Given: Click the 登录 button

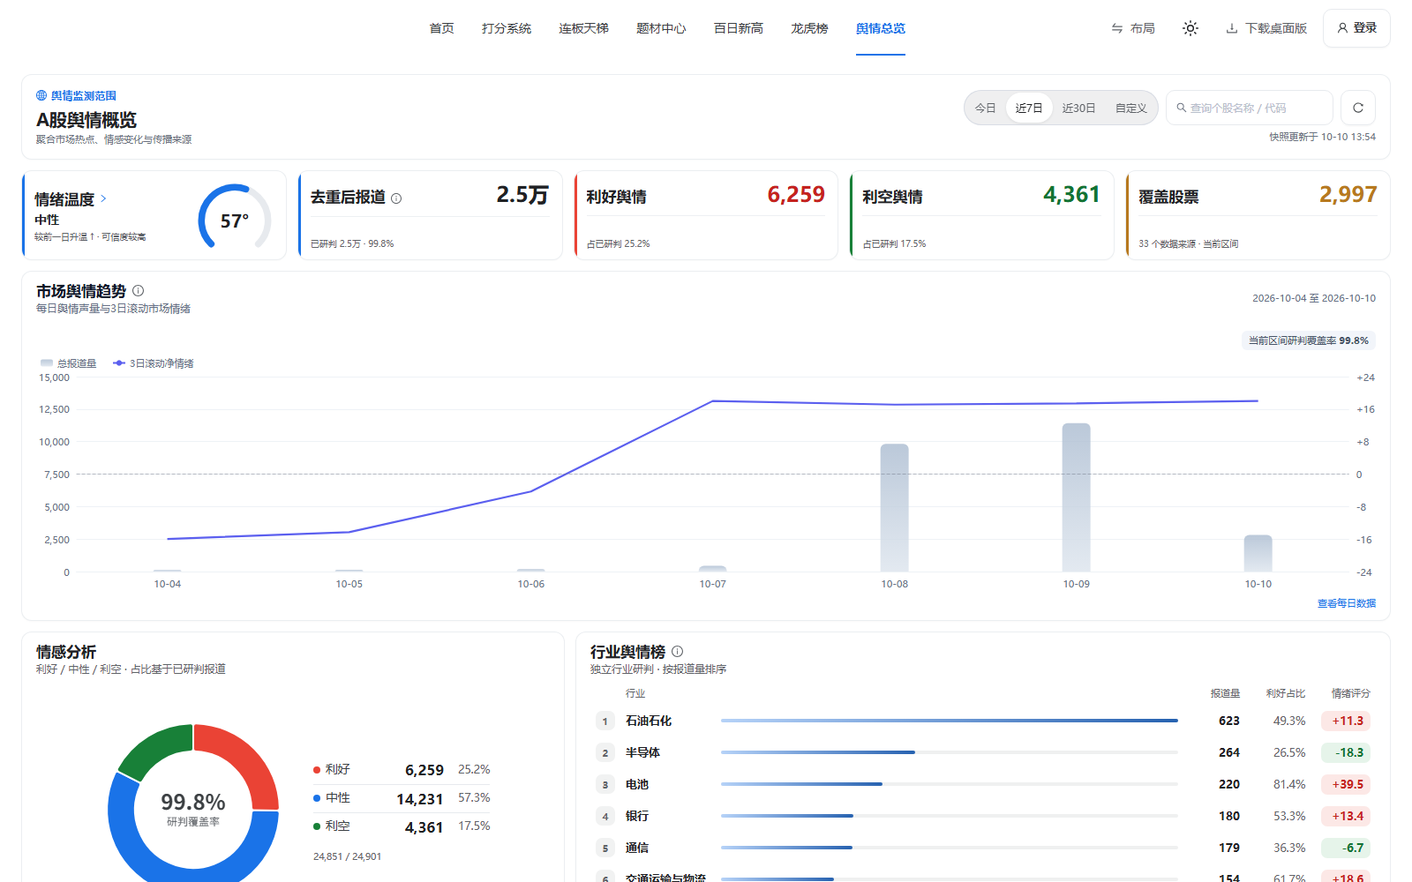Looking at the screenshot, I should click(1356, 28).
